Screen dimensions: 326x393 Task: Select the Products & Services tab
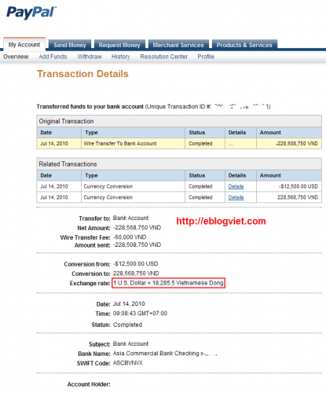[244, 45]
